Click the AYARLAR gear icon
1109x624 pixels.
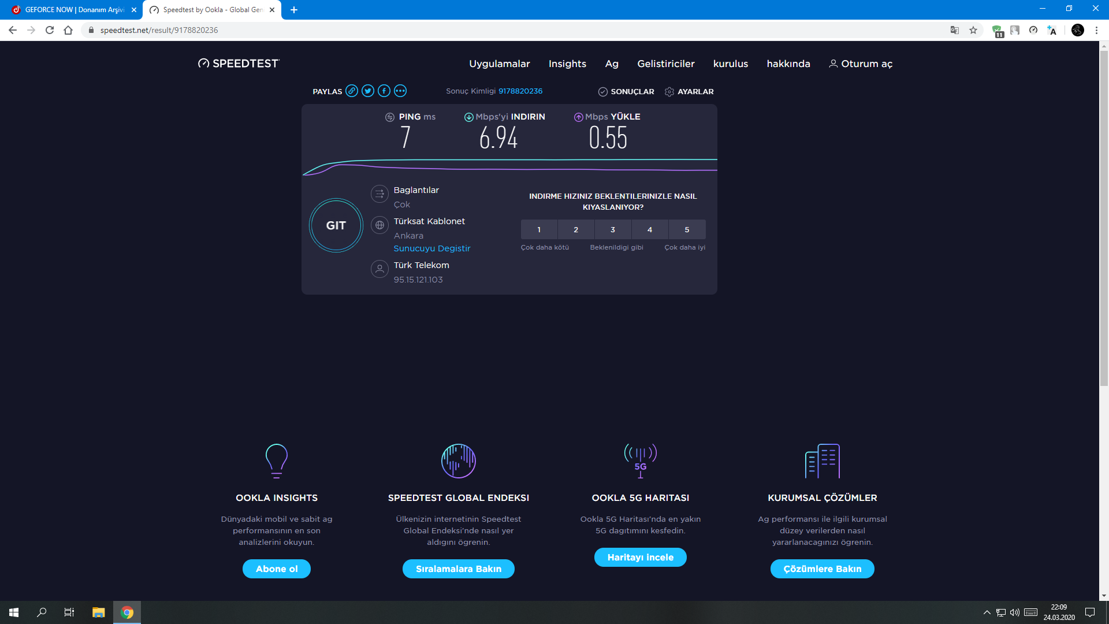[x=669, y=92]
